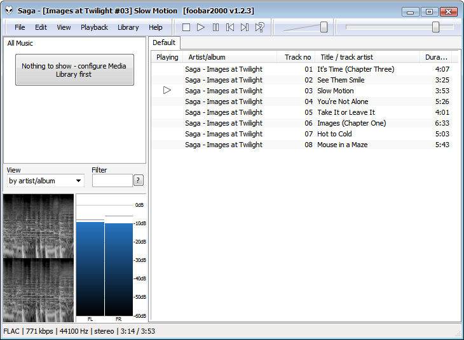The image size is (464, 340).
Task: Skip to the next track
Action: [245, 27]
